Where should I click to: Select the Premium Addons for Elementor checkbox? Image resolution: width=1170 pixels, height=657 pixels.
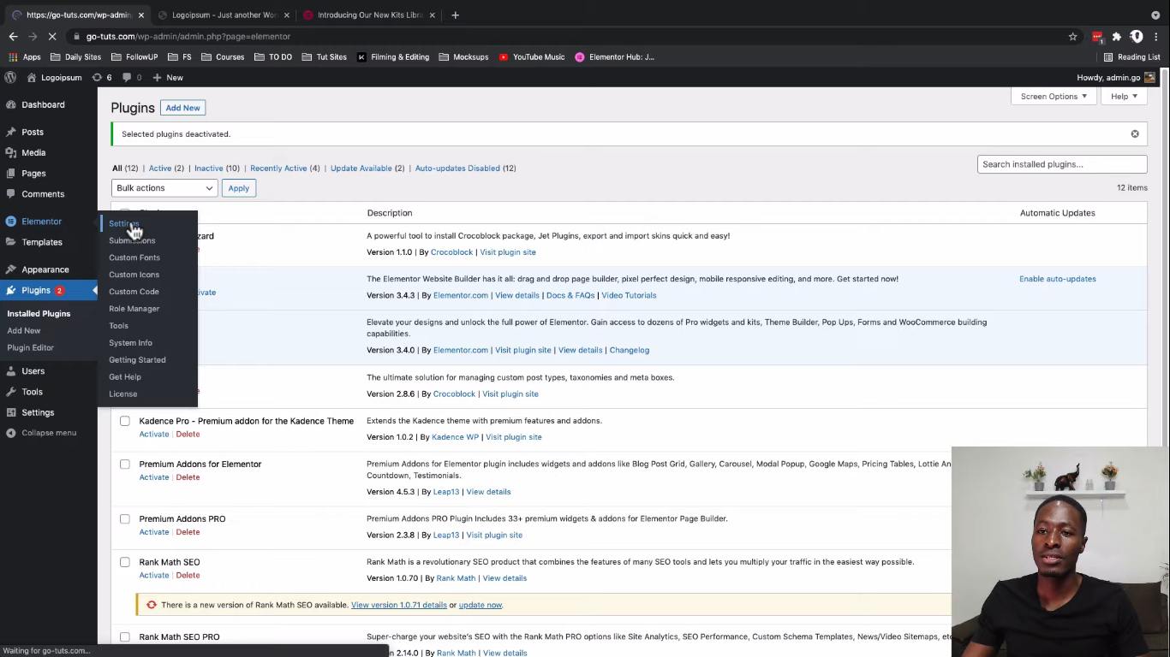(x=125, y=464)
